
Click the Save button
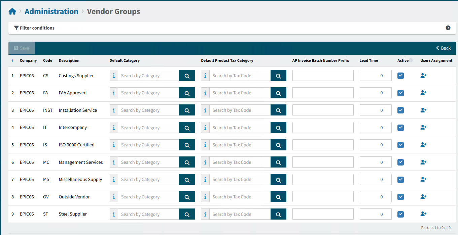pos(21,48)
